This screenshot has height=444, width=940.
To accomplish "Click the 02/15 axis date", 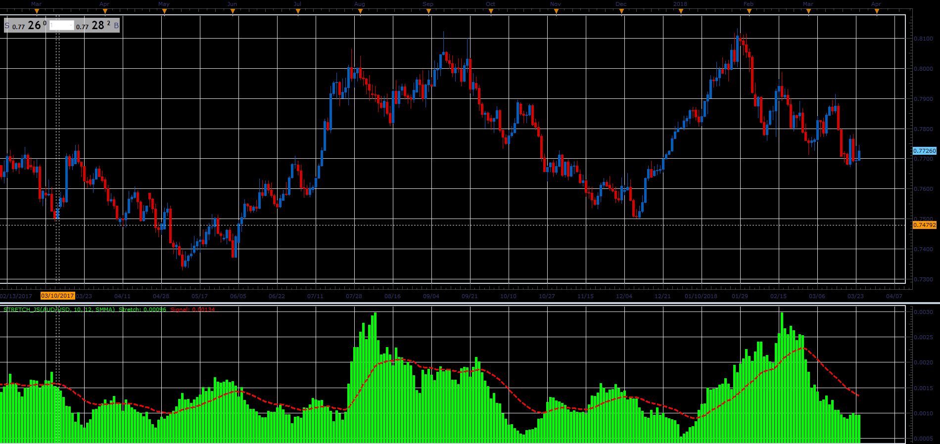I will pos(778,296).
